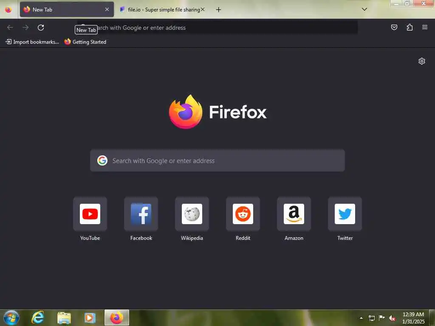Click Import bookmarks bookmark item
Image resolution: width=435 pixels, height=326 pixels.
(x=32, y=42)
